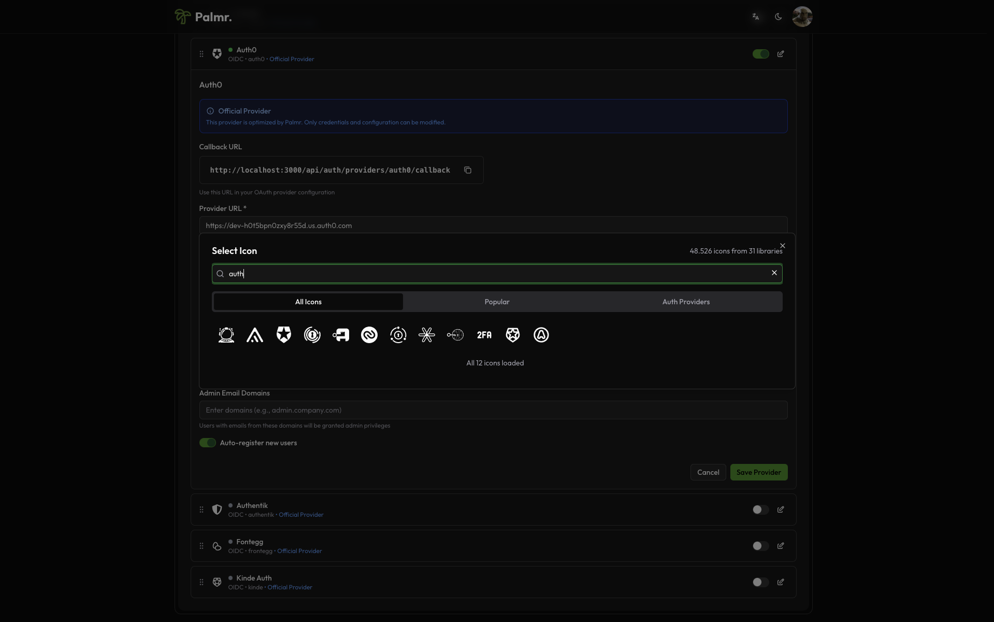994x622 pixels.
Task: Select the key with globe icon
Action: [455, 335]
